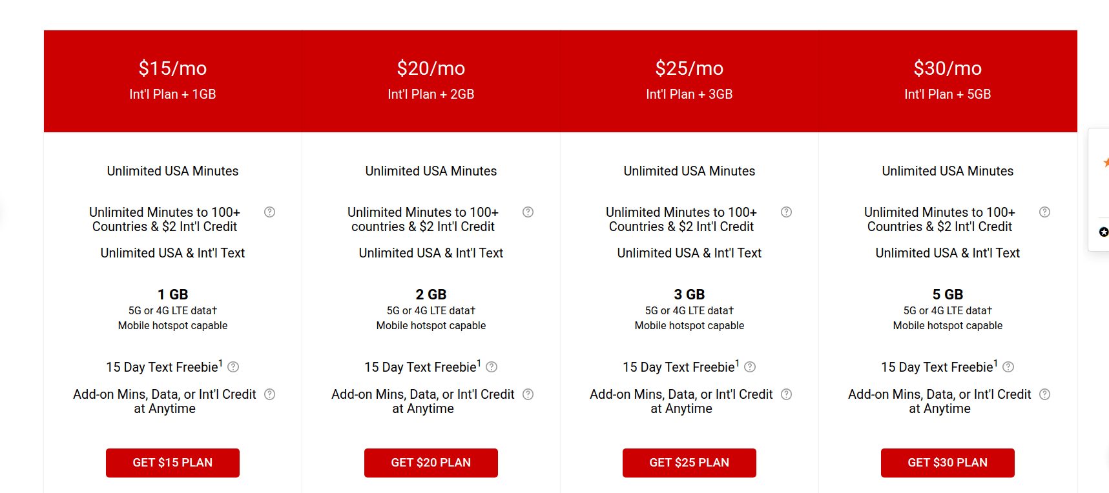The height and width of the screenshot is (493, 1109).
Task: Open 15 Day Text Freebie info in $20 plan
Action: (492, 367)
